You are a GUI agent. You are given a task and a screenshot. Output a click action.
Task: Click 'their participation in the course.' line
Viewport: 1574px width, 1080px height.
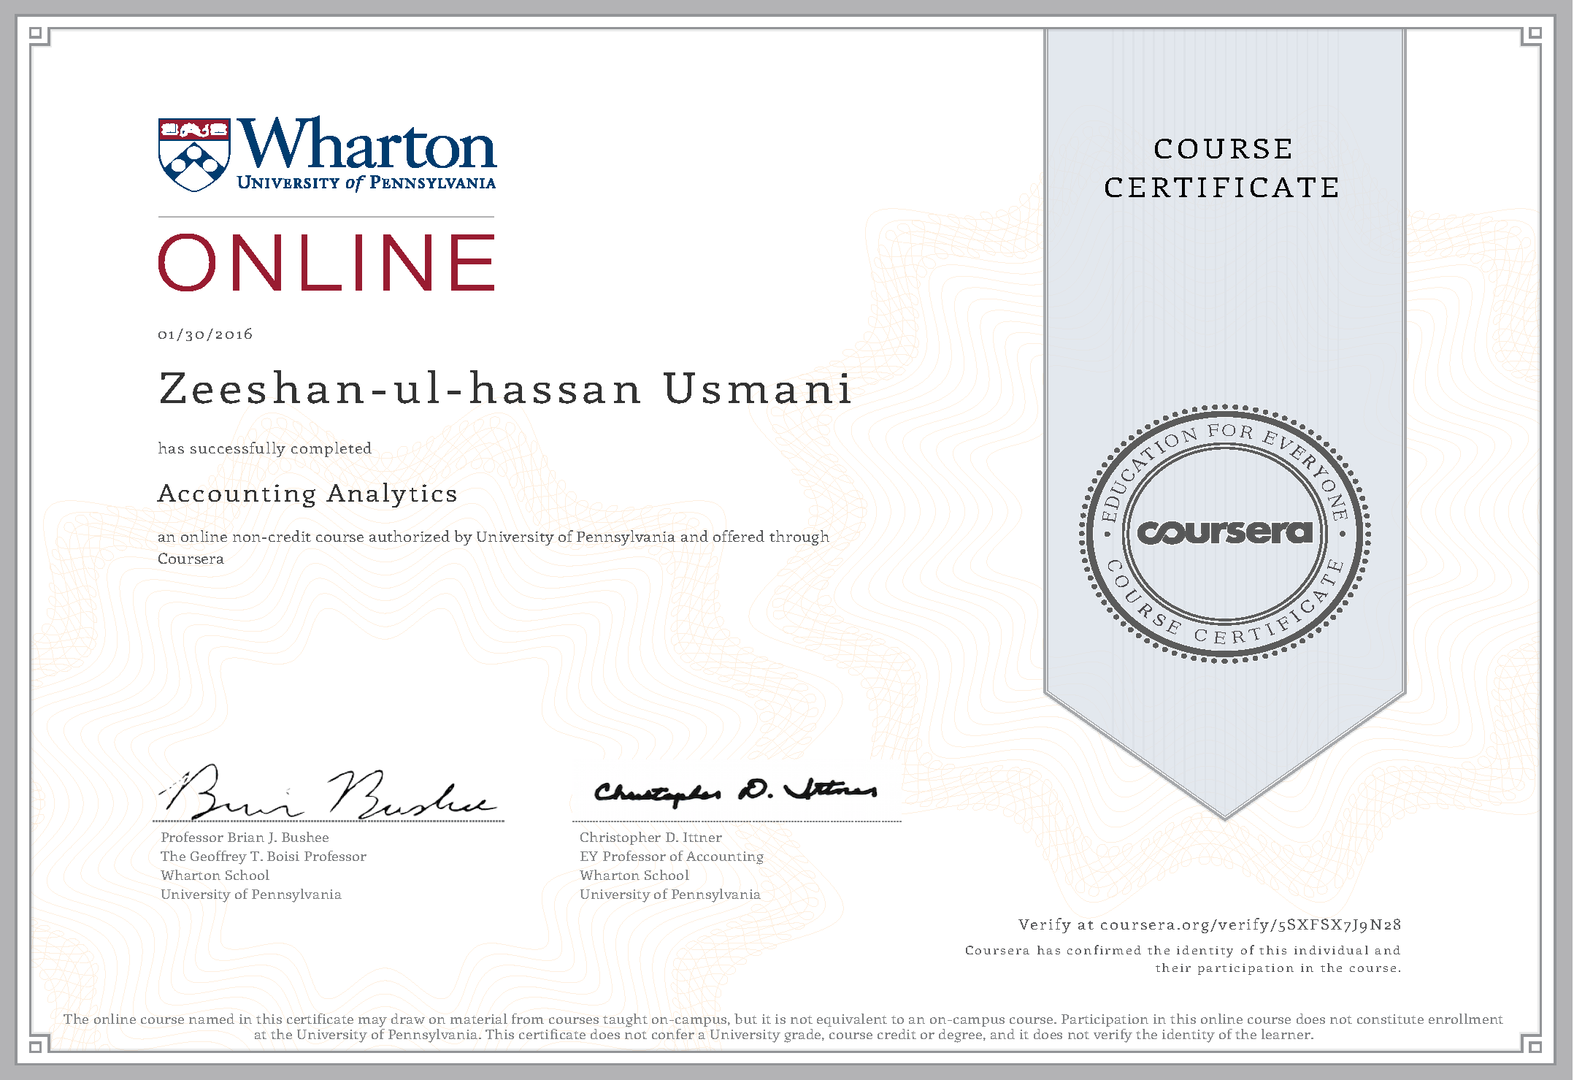click(x=1278, y=968)
